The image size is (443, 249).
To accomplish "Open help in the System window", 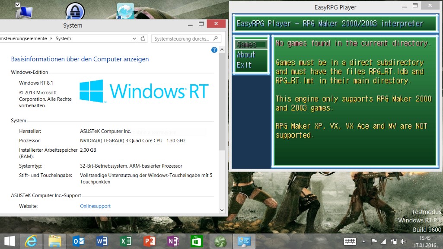I will tap(214, 50).
